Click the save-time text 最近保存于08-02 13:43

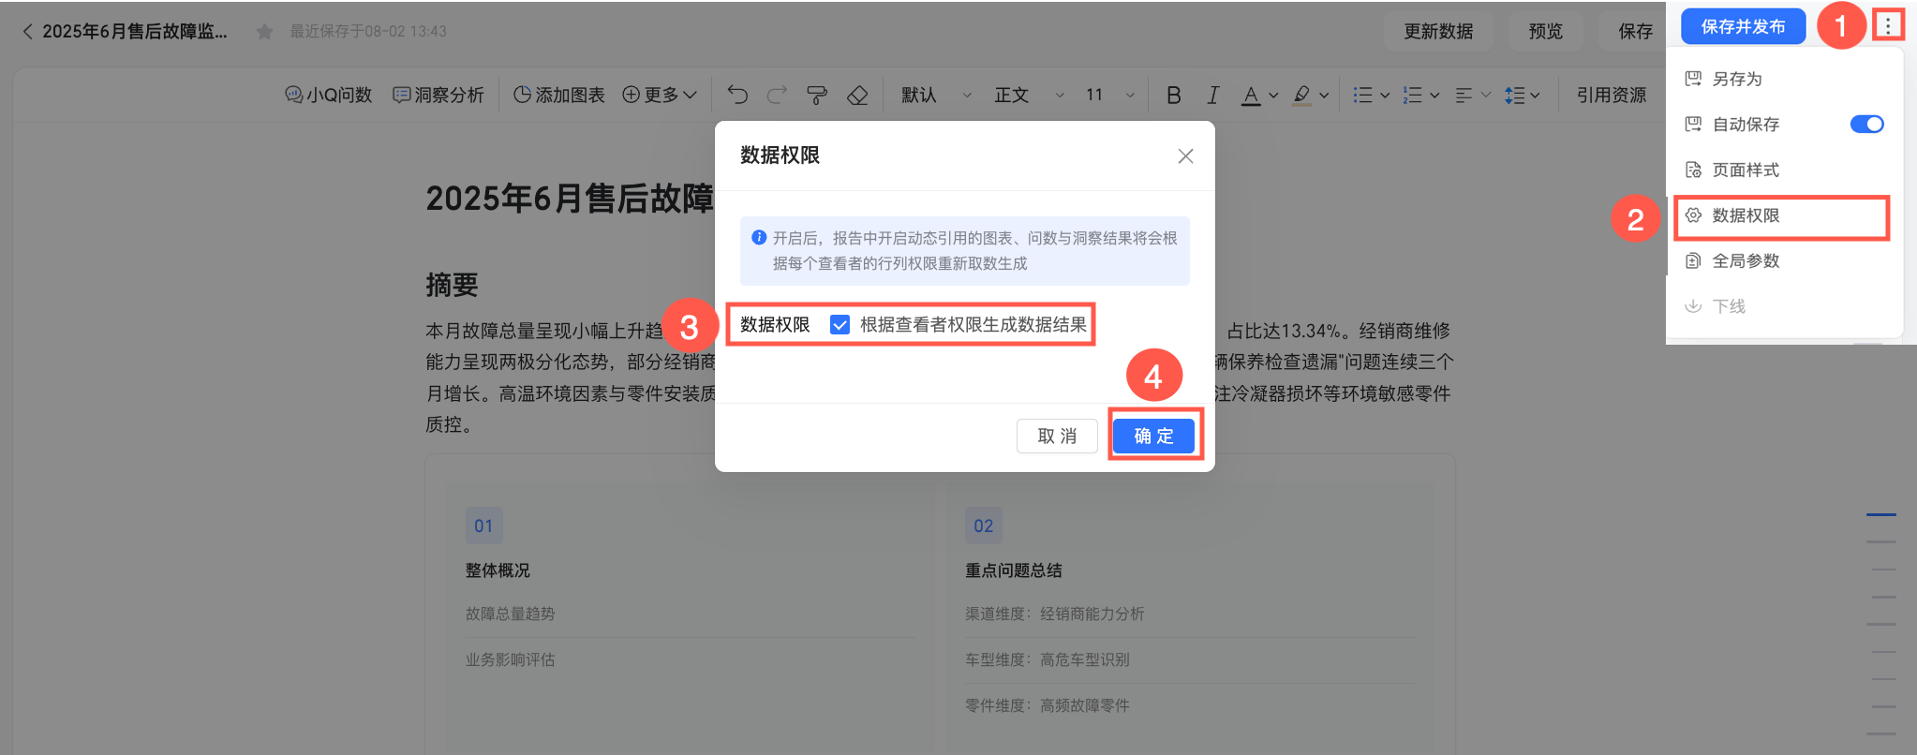pyautogui.click(x=368, y=32)
